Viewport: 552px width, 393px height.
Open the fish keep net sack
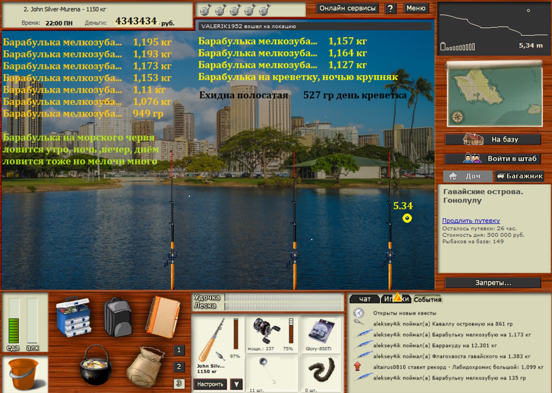(145, 367)
